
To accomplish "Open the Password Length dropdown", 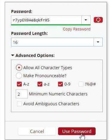I will point(98,42).
